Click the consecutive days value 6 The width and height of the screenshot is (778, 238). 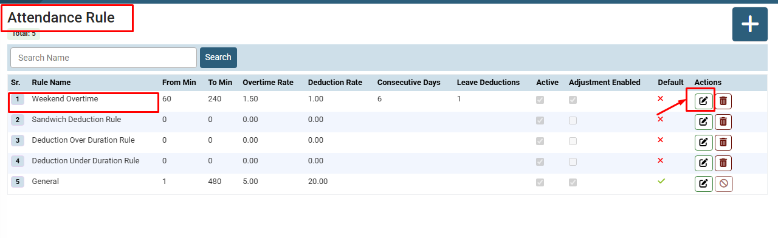[379, 98]
